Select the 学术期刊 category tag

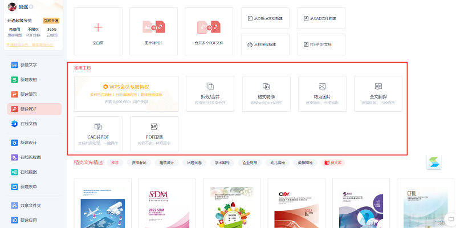[222, 163]
